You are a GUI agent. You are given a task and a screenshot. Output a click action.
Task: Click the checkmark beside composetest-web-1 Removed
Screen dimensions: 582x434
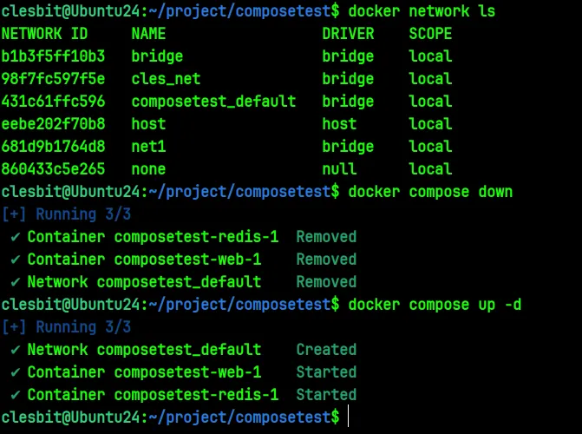[x=15, y=260]
